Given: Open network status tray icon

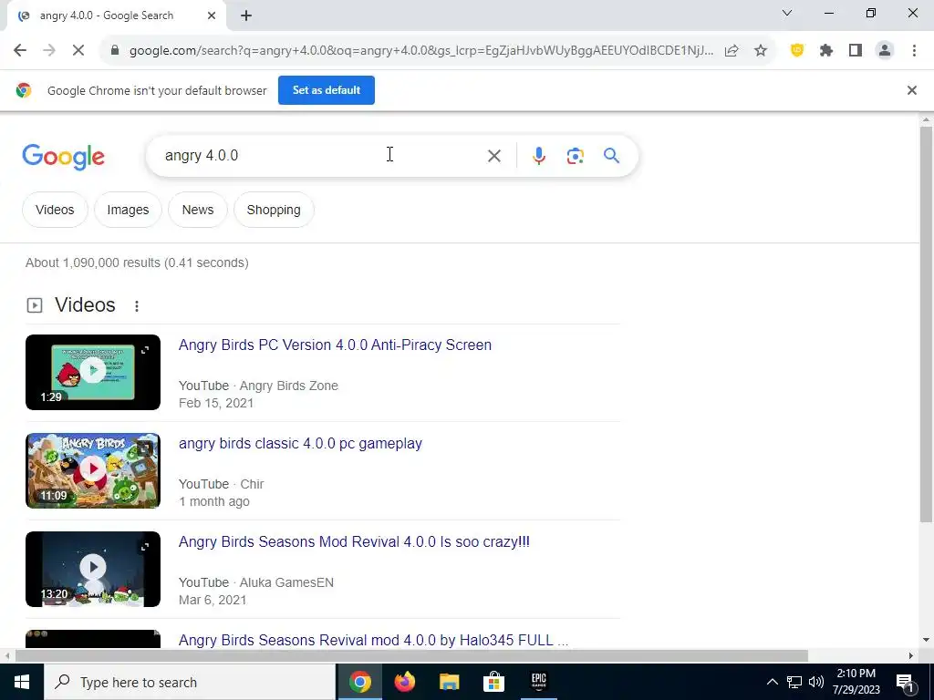Looking at the screenshot, I should click(x=794, y=682).
